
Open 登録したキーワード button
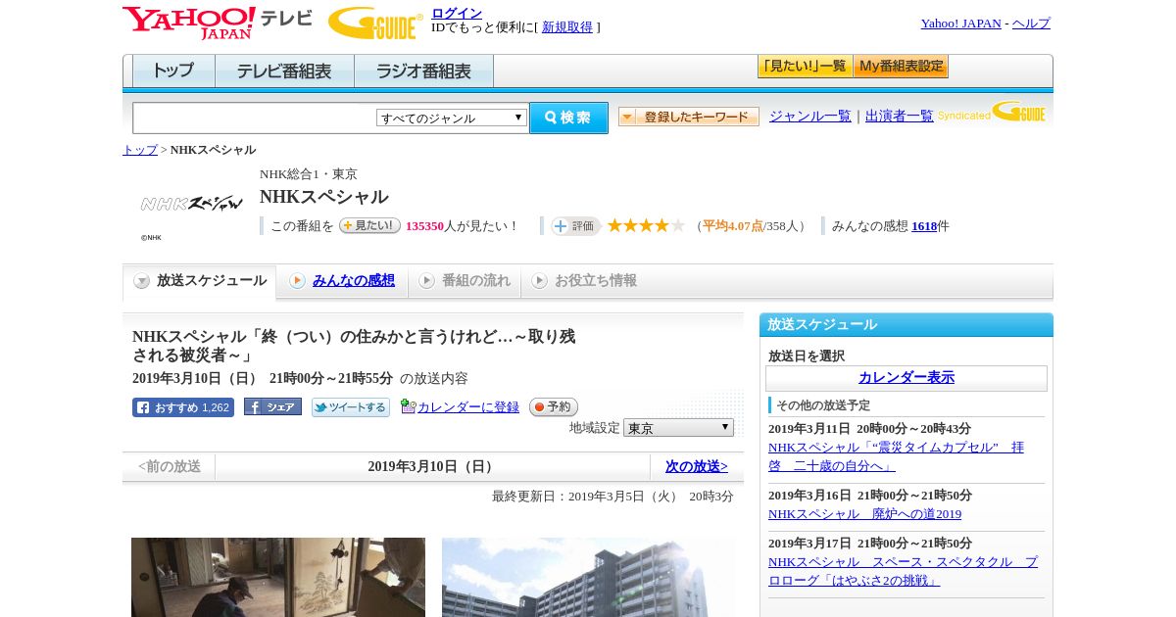689,117
